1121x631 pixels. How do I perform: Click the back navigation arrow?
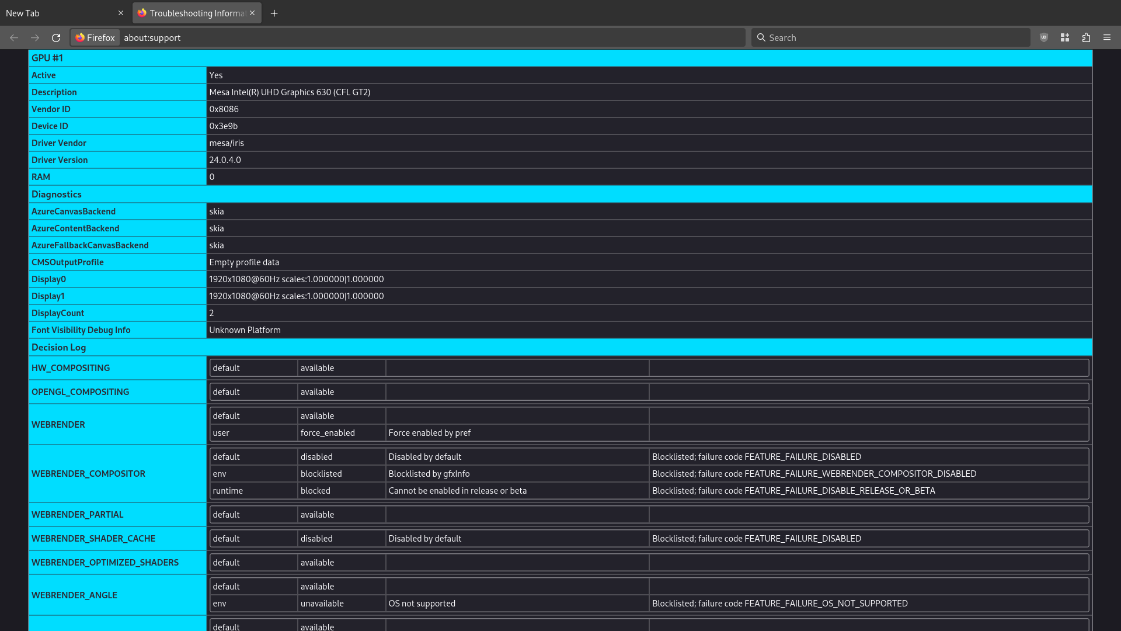pos(14,37)
